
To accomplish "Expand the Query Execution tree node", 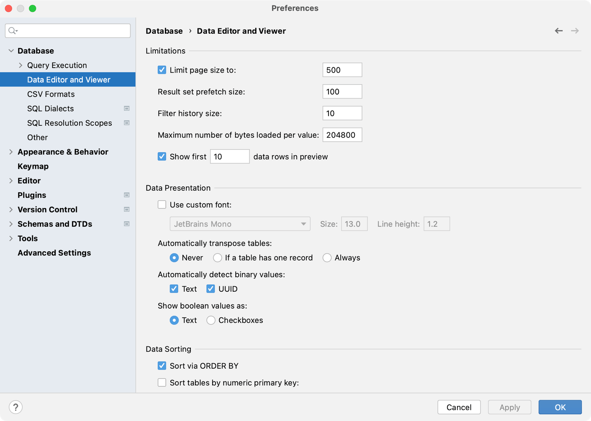I will (x=21, y=65).
